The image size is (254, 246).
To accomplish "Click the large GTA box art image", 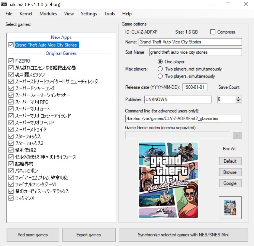I will 168,180.
